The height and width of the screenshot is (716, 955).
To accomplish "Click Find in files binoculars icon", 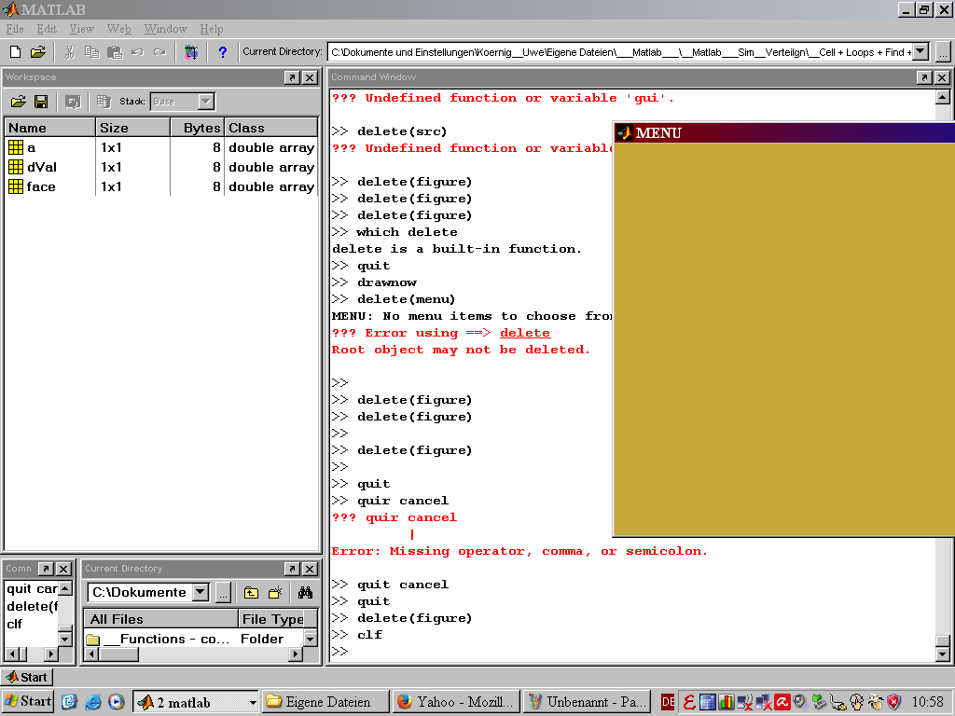I will pos(305,592).
